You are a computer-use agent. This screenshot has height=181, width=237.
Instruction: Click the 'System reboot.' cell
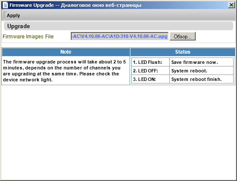[202, 71]
